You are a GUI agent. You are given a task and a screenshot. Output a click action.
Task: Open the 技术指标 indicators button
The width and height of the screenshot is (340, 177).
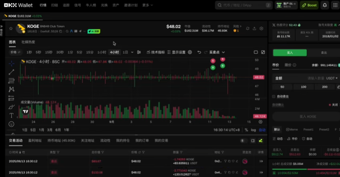[x=156, y=52]
